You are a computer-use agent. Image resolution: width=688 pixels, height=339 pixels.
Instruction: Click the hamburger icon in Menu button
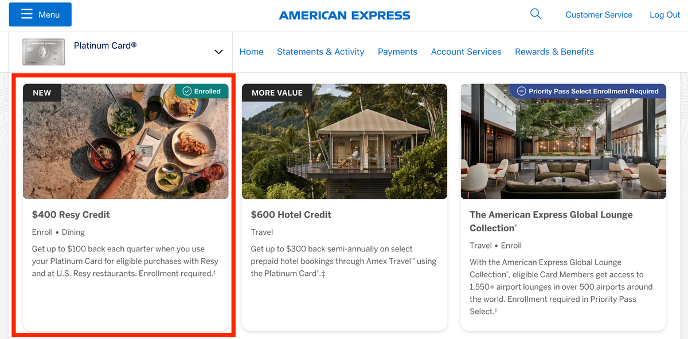click(x=27, y=14)
